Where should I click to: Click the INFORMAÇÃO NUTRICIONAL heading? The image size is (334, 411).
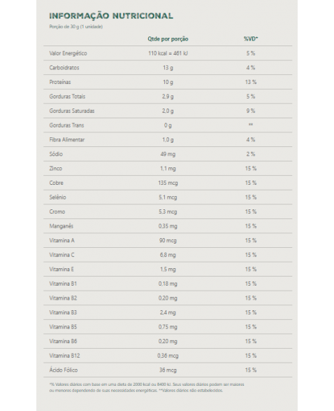(x=111, y=16)
